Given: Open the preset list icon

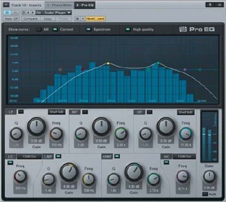Looking at the screenshot, I should click(23, 13).
